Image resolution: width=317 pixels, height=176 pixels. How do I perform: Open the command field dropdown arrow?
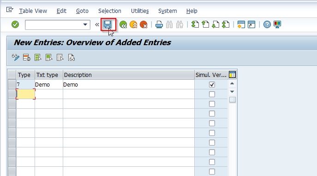85,24
